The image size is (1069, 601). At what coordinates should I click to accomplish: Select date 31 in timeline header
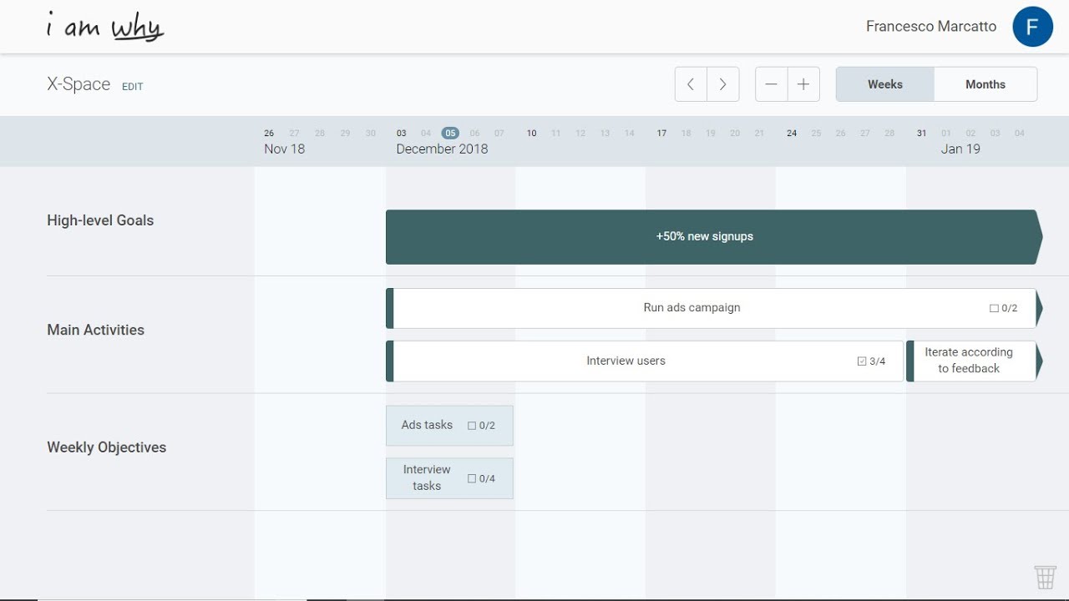(922, 133)
